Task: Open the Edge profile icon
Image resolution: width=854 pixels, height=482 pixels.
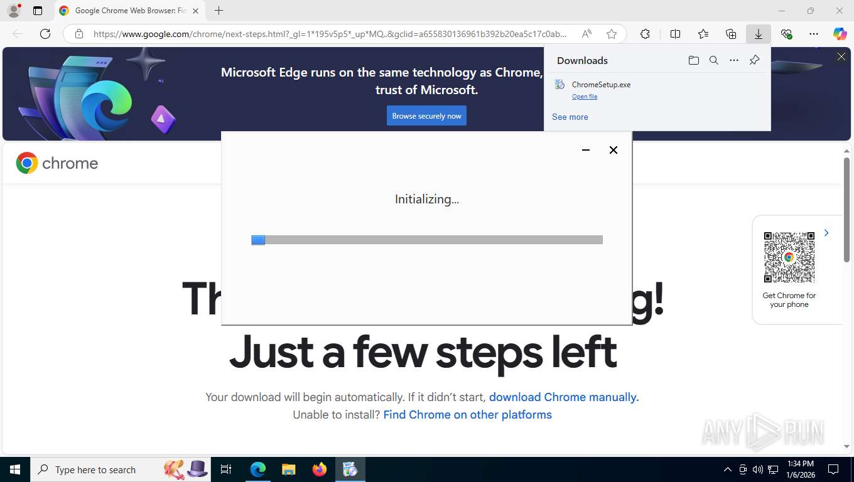Action: 13,11
